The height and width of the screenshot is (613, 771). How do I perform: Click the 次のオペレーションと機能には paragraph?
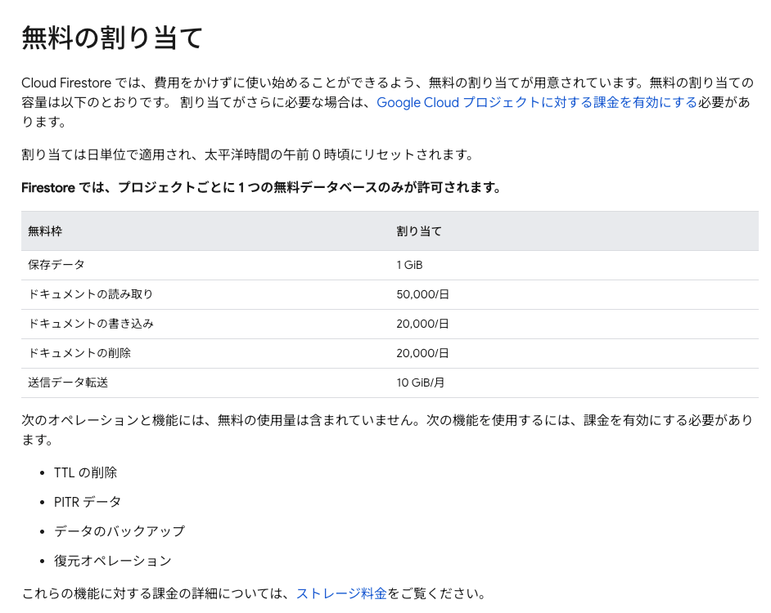387,430
